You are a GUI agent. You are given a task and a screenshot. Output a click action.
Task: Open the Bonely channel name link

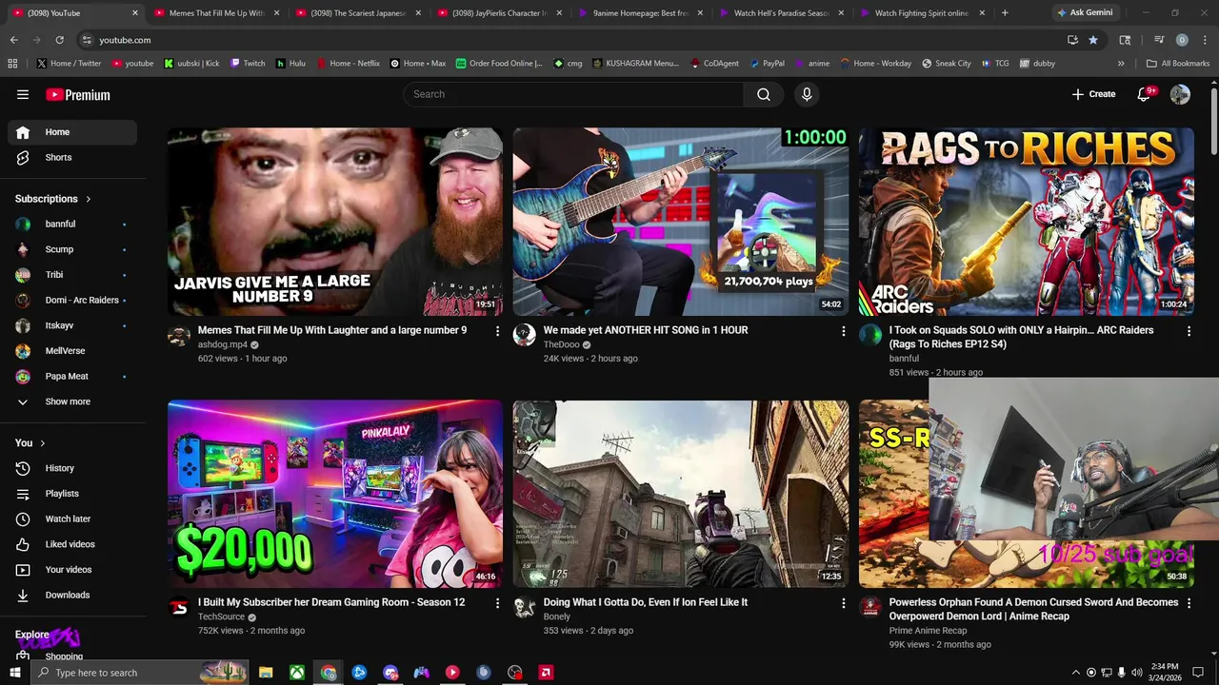point(557,616)
